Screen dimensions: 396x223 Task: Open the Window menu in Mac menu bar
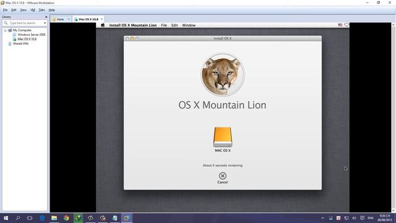pyautogui.click(x=189, y=25)
